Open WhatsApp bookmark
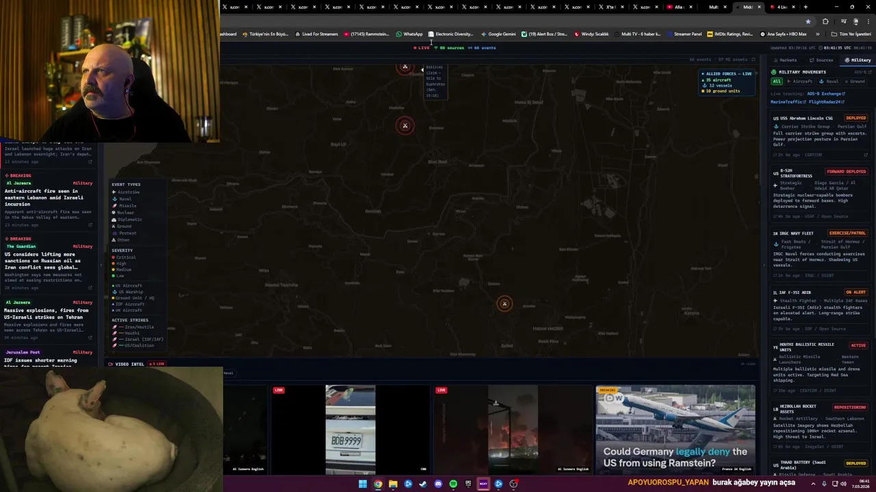The height and width of the screenshot is (492, 876). click(409, 33)
